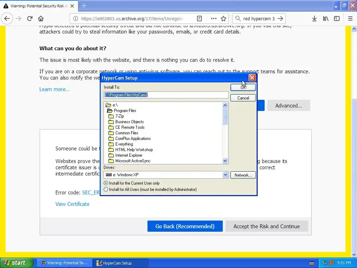Viewport: 357px width, 268px height.
Task: Switch to Warning: Potential Se... taskbar item
Action: point(64,263)
